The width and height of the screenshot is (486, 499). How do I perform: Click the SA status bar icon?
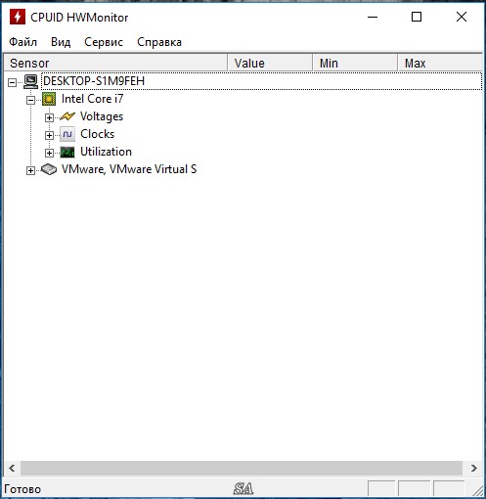point(243,488)
